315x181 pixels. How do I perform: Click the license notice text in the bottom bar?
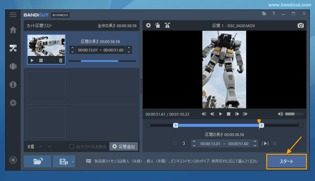click(176, 161)
